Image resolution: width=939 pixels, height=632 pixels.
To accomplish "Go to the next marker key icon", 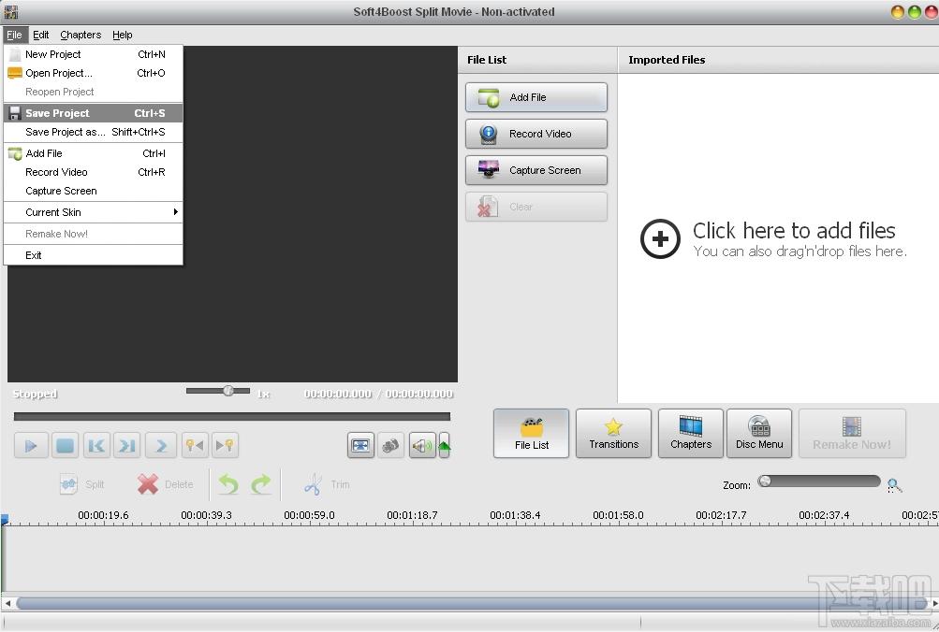I will pyautogui.click(x=226, y=445).
